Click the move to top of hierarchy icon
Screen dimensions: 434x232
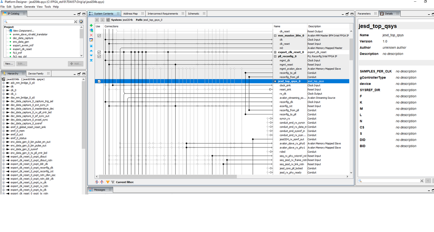point(97,20)
